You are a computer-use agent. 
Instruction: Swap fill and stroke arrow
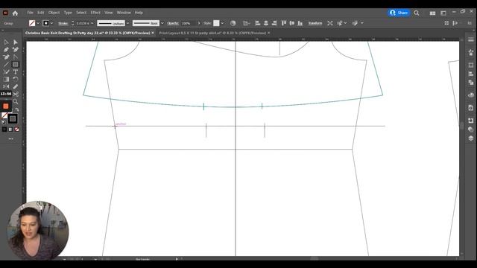[x=17, y=109]
